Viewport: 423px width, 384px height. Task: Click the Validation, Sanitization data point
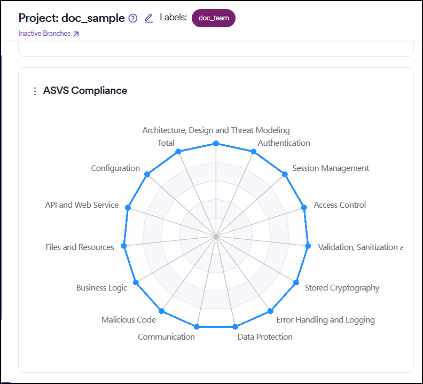click(x=308, y=246)
